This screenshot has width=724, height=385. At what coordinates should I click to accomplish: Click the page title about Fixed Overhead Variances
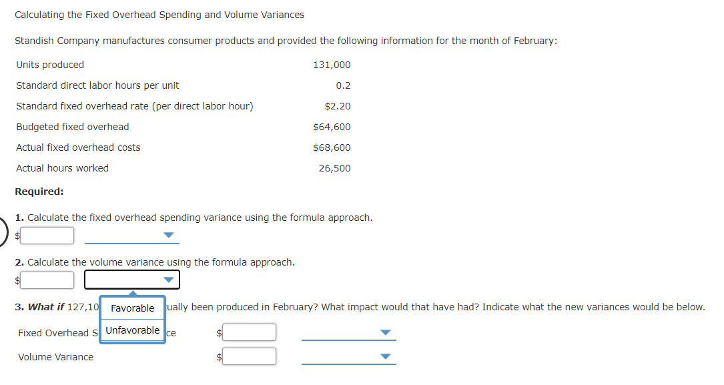(x=159, y=14)
